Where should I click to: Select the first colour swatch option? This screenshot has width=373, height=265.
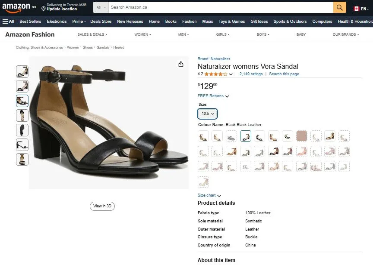203,136
